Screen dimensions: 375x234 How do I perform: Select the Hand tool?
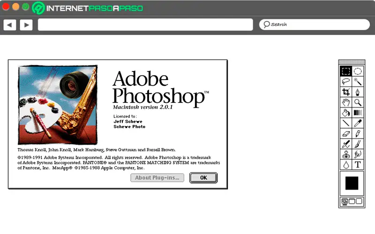point(346,102)
